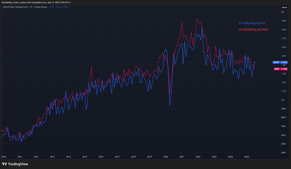Click the blue 1.43M price value tag
The height and width of the screenshot is (169, 291).
coord(284,63)
